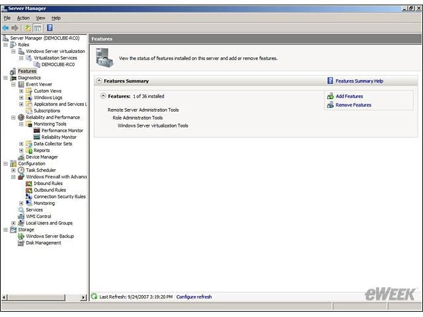
Task: Collapse the Features: 1 of 36 installed chevron
Action: (x=103, y=96)
